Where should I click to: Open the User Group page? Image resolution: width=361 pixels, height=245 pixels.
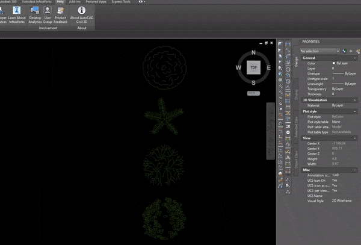click(x=48, y=15)
